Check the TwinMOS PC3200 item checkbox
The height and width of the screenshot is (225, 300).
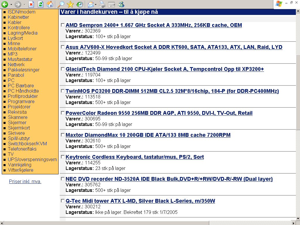coord(63,91)
